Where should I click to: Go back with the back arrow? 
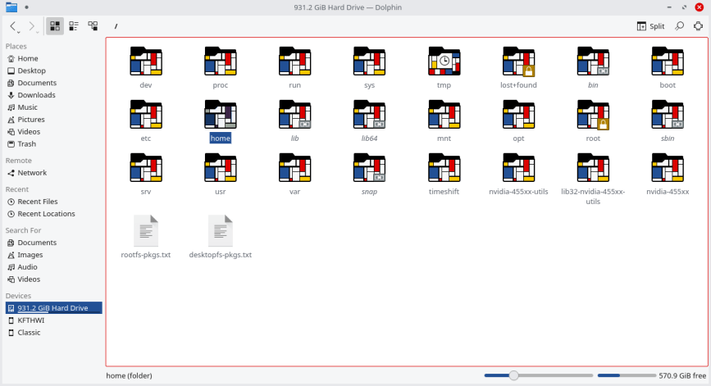14,26
